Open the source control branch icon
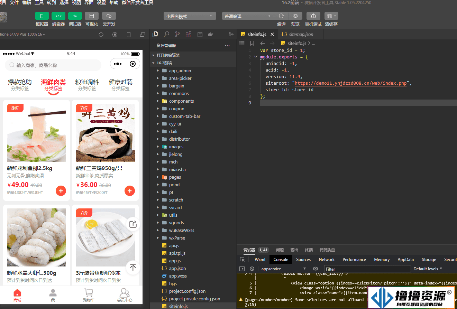 pos(177,34)
